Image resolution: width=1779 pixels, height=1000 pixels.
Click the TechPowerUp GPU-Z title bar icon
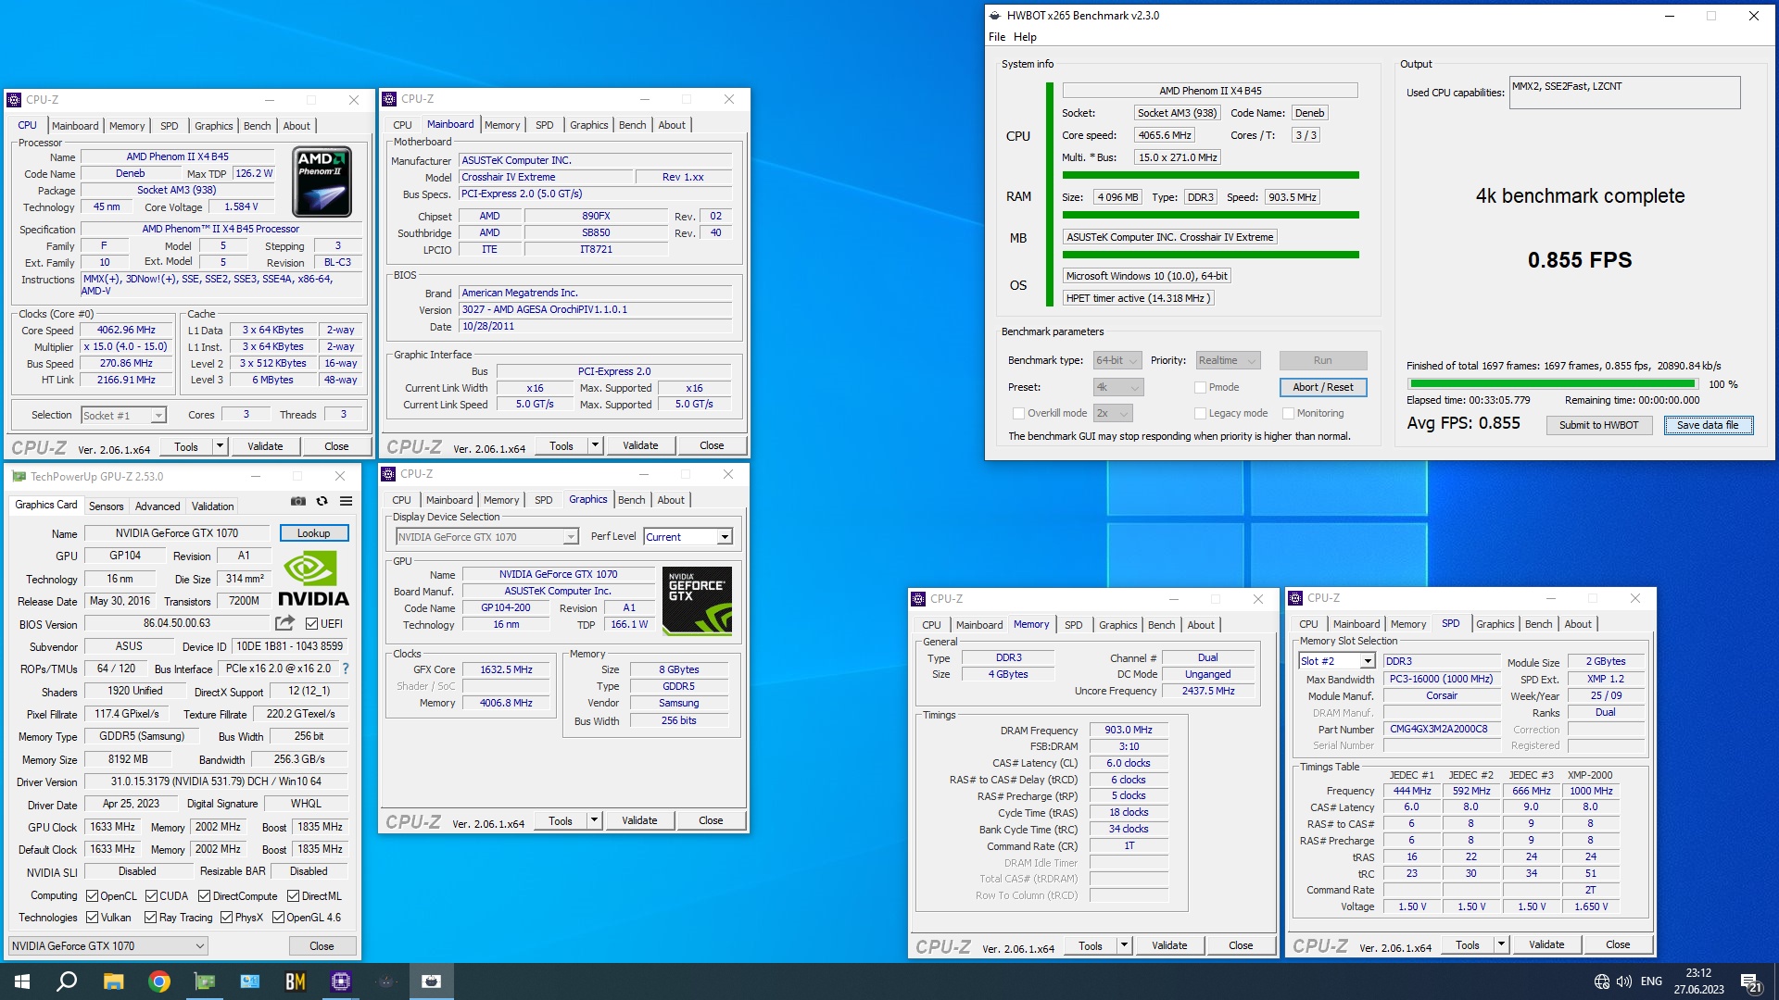click(19, 477)
